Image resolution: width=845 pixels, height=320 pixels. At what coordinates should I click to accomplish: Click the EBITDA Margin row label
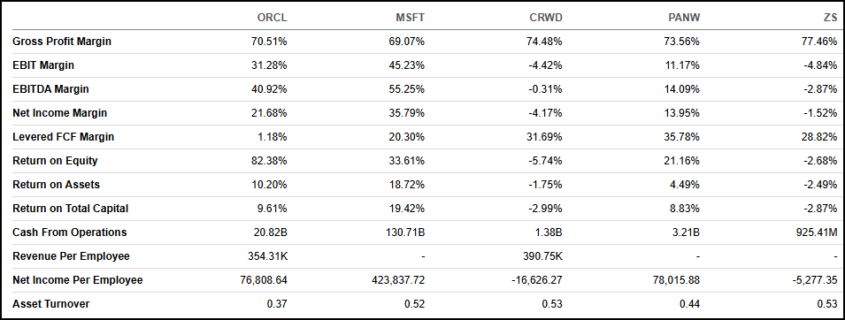click(50, 89)
